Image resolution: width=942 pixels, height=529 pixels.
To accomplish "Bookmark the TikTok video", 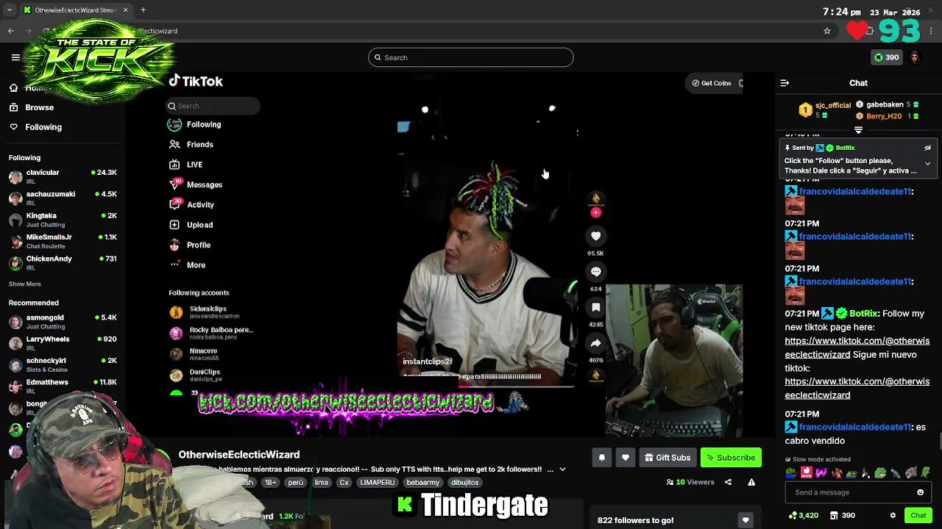I will [x=595, y=307].
